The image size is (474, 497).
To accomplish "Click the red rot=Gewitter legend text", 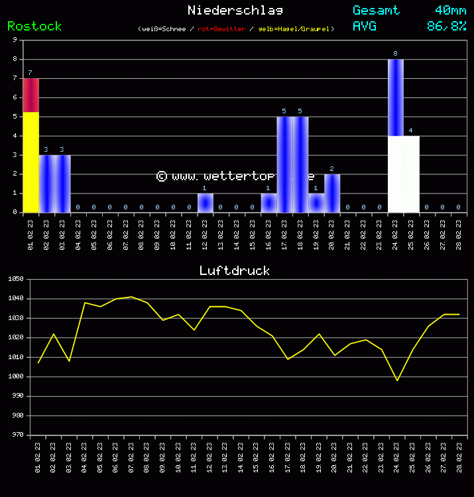I will click(x=221, y=29).
